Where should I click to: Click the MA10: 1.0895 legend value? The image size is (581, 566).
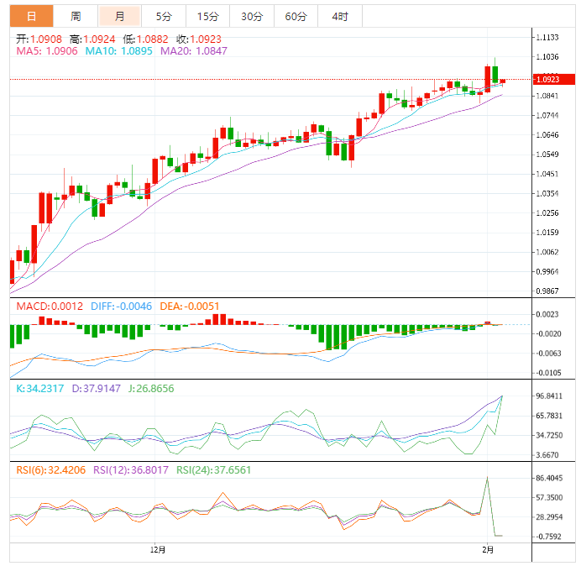pyautogui.click(x=118, y=50)
